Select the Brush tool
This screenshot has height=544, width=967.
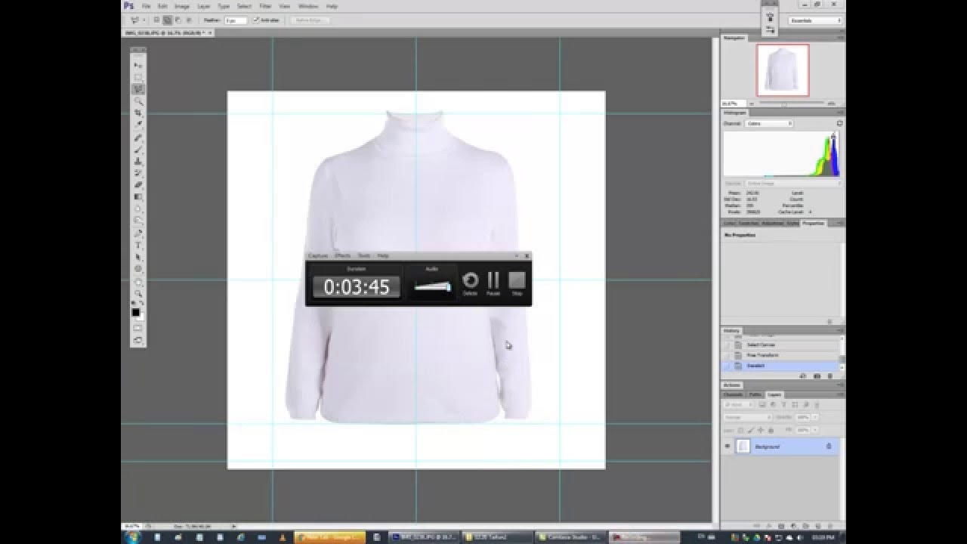pyautogui.click(x=138, y=150)
